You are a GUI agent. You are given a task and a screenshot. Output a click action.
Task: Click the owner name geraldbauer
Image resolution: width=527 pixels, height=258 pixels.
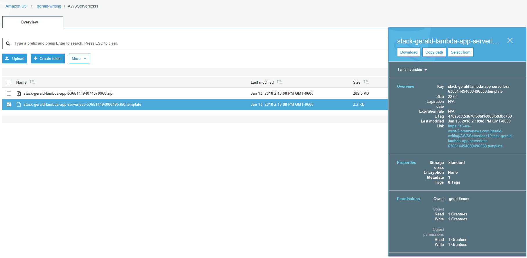[x=459, y=199]
